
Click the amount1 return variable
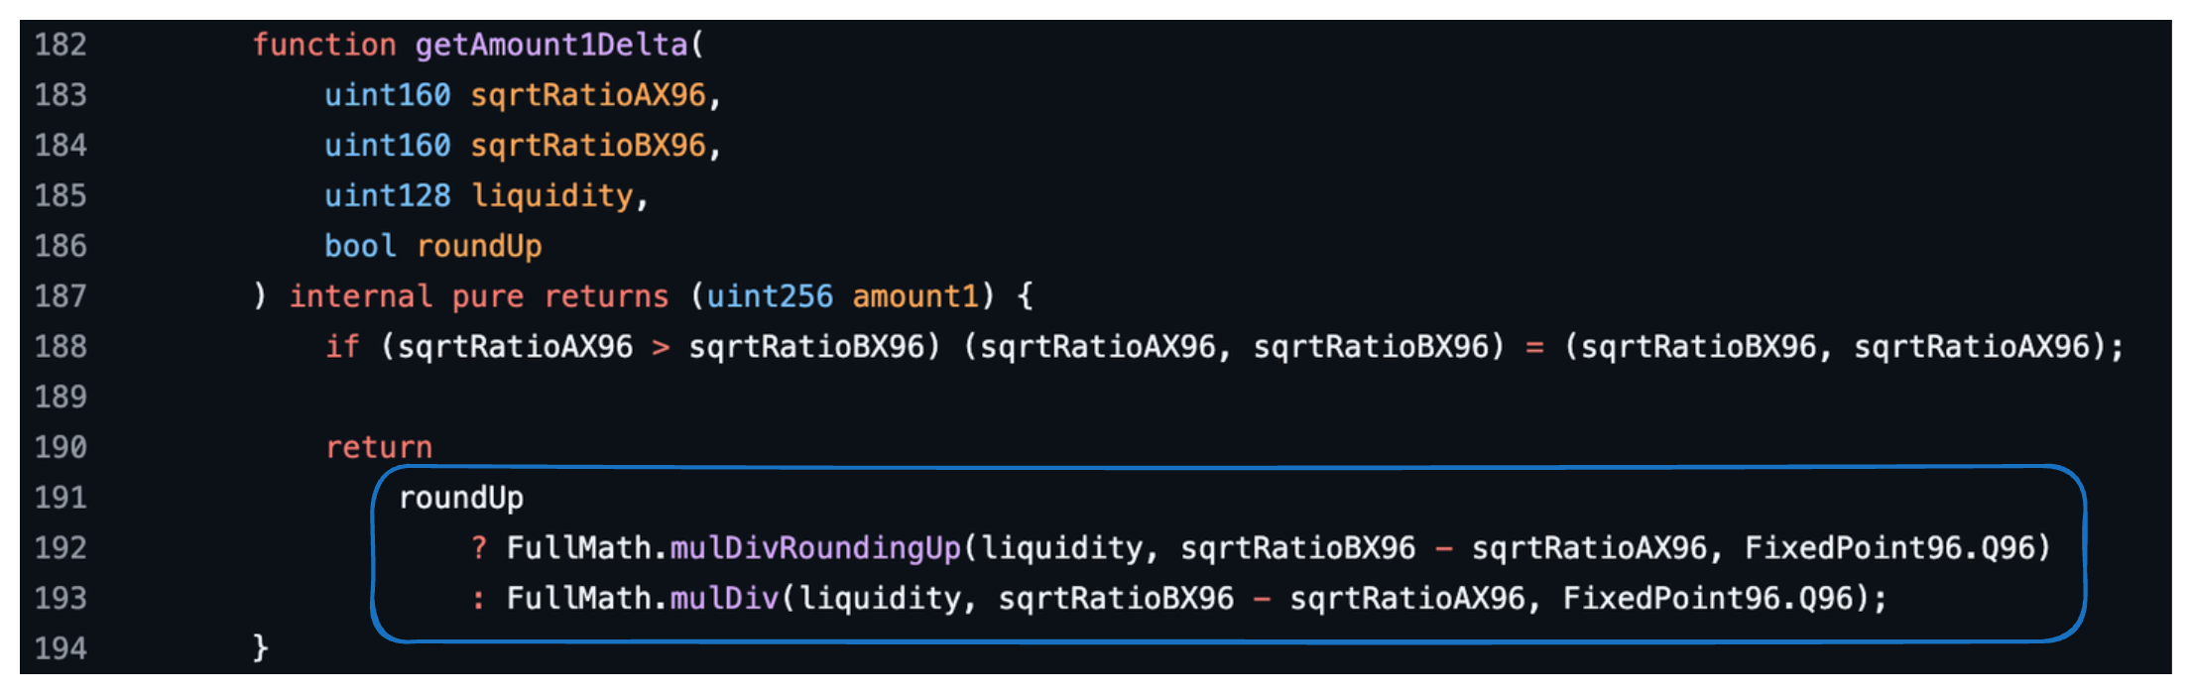(914, 296)
